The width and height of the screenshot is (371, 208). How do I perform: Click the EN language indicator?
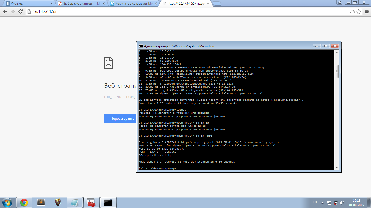pos(315,202)
